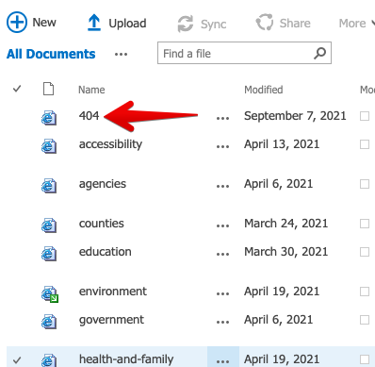
Task: Sort by the Modified column header
Action: point(264,90)
